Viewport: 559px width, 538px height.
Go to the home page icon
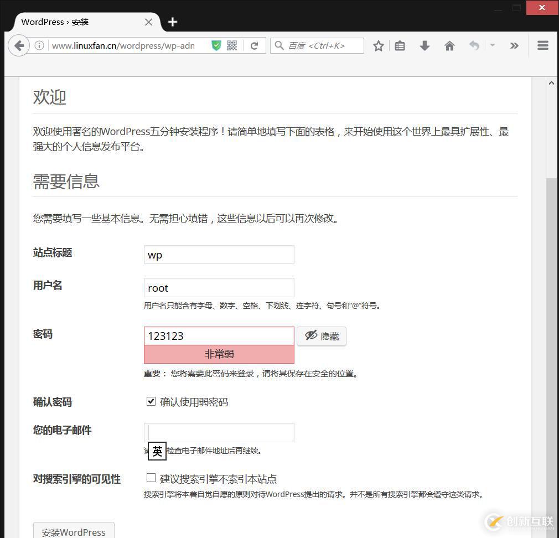pyautogui.click(x=449, y=46)
